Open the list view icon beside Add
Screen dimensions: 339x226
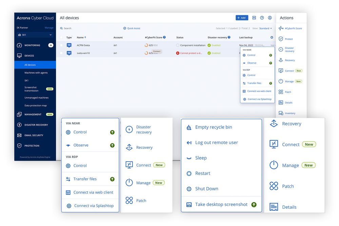click(x=254, y=18)
